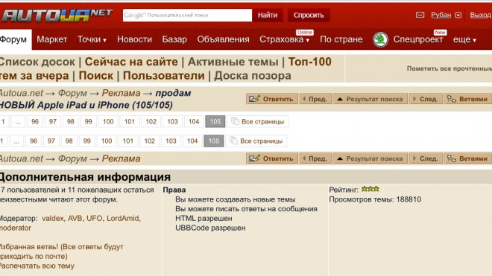Click the Форум breadcrumb in the upper bar
This screenshot has height=276, width=492.
pyautogui.click(x=72, y=93)
